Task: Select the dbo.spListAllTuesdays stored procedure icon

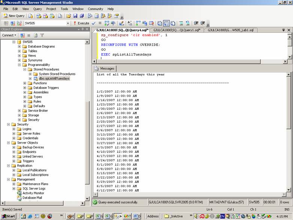Action: coord(36,79)
